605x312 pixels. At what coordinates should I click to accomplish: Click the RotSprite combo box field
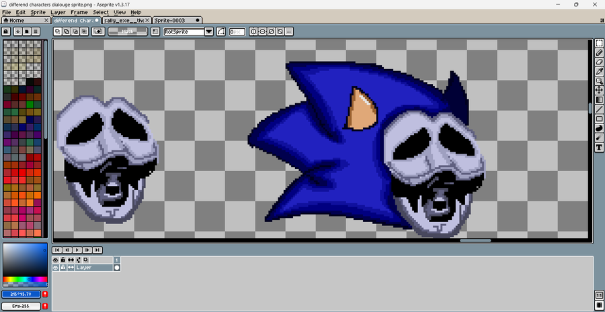(x=184, y=32)
